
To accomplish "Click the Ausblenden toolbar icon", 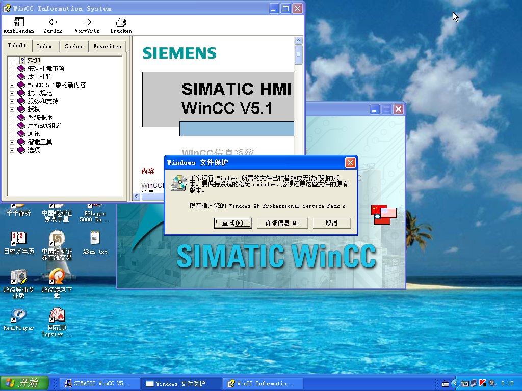I will 19,22.
